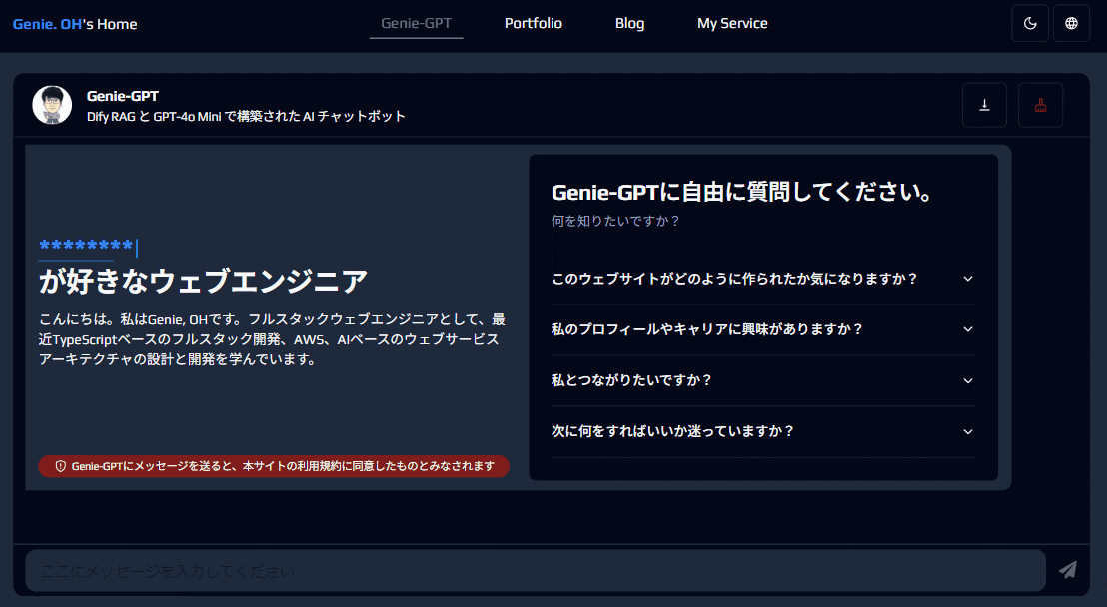Image resolution: width=1107 pixels, height=607 pixels.
Task: Expand the chevron for the website creation question
Action: 967,279
